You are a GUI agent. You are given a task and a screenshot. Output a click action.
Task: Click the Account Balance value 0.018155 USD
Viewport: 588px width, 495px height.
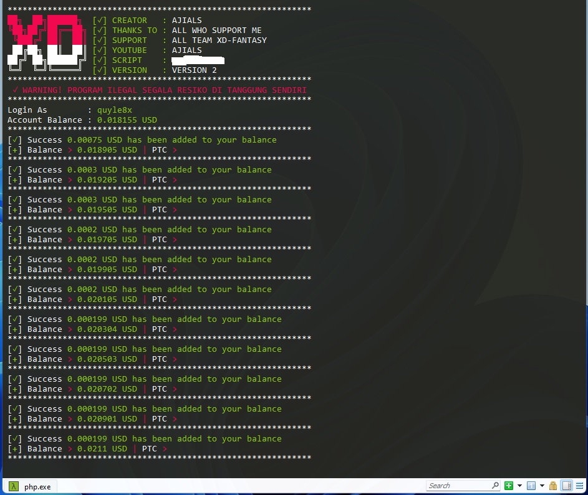coord(127,120)
